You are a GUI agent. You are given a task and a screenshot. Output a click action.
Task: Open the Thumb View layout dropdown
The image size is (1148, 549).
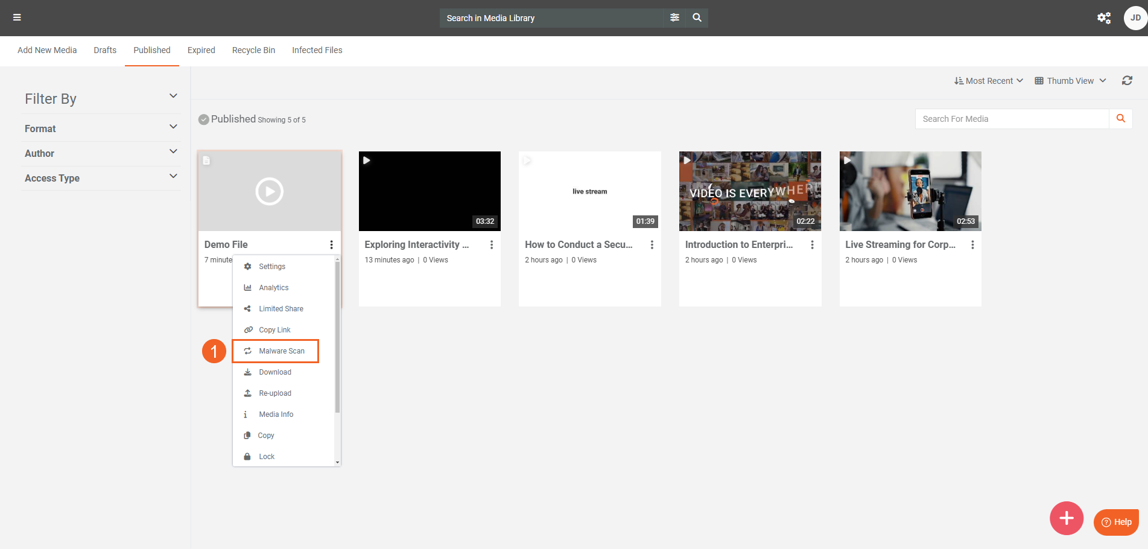(1070, 81)
